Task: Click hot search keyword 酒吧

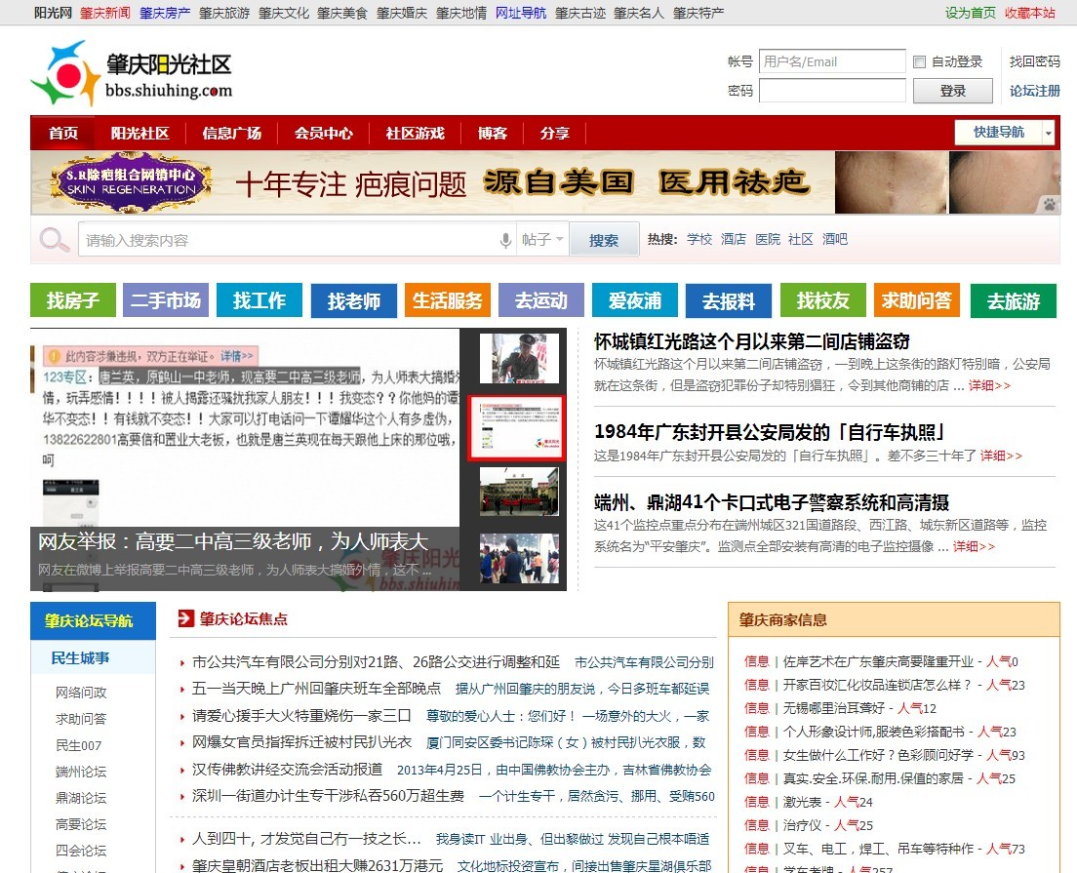Action: [834, 239]
